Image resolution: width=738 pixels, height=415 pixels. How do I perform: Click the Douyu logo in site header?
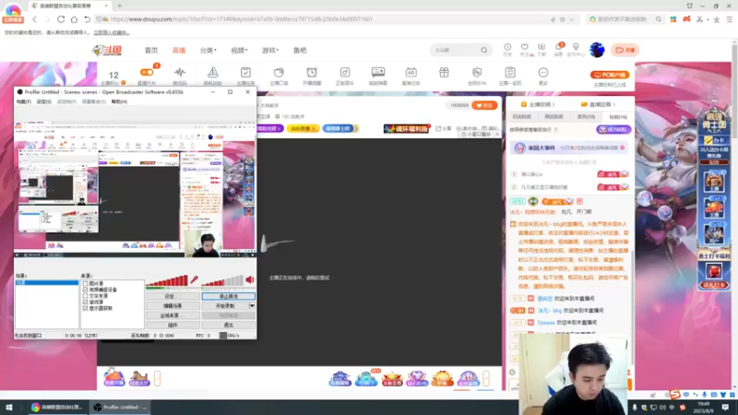click(x=107, y=51)
